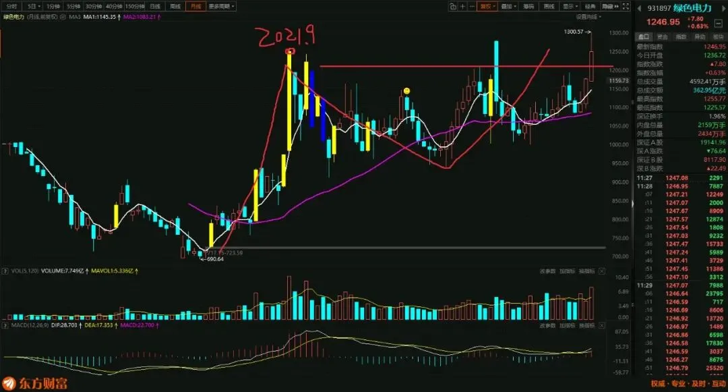Click the side panel collapse handle
The width and height of the screenshot is (728, 392).
(x=632, y=204)
